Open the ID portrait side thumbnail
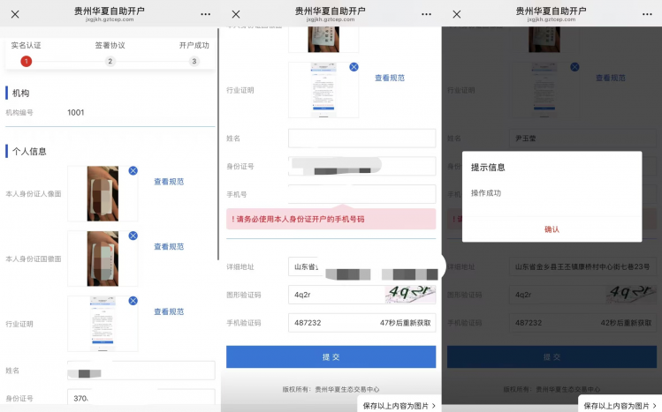662x412 pixels. (x=103, y=193)
